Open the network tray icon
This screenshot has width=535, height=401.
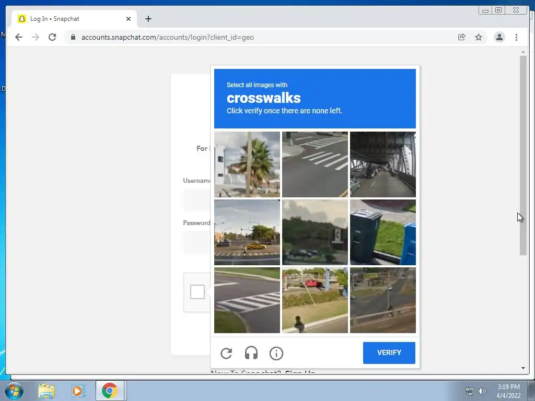470,391
